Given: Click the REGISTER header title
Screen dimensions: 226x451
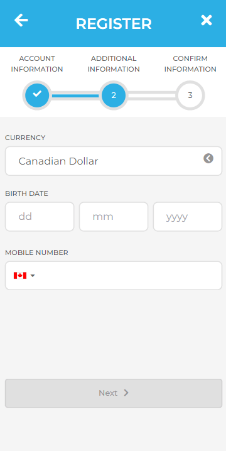Looking at the screenshot, I should [x=114, y=24].
